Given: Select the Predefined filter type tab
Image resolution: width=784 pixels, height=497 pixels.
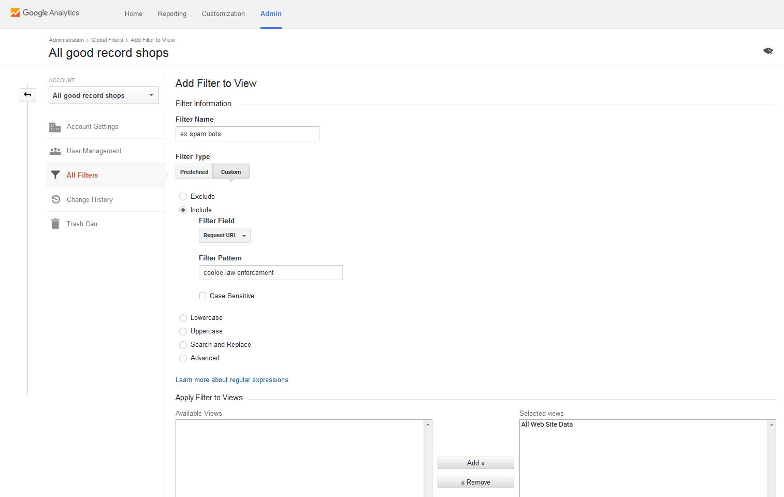Looking at the screenshot, I should point(194,171).
